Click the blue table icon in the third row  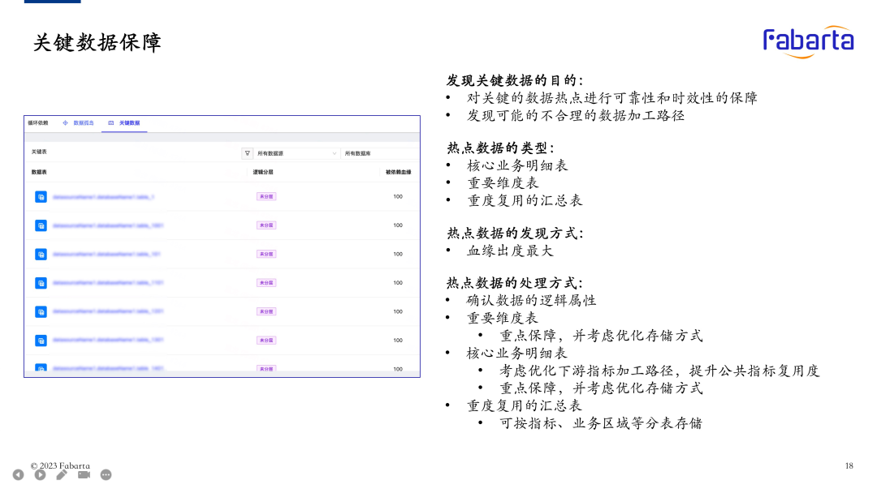click(x=41, y=254)
